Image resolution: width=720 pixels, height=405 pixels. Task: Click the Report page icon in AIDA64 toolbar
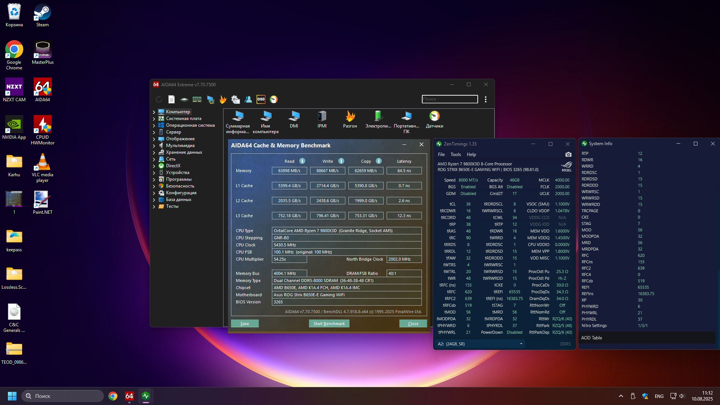pos(171,99)
